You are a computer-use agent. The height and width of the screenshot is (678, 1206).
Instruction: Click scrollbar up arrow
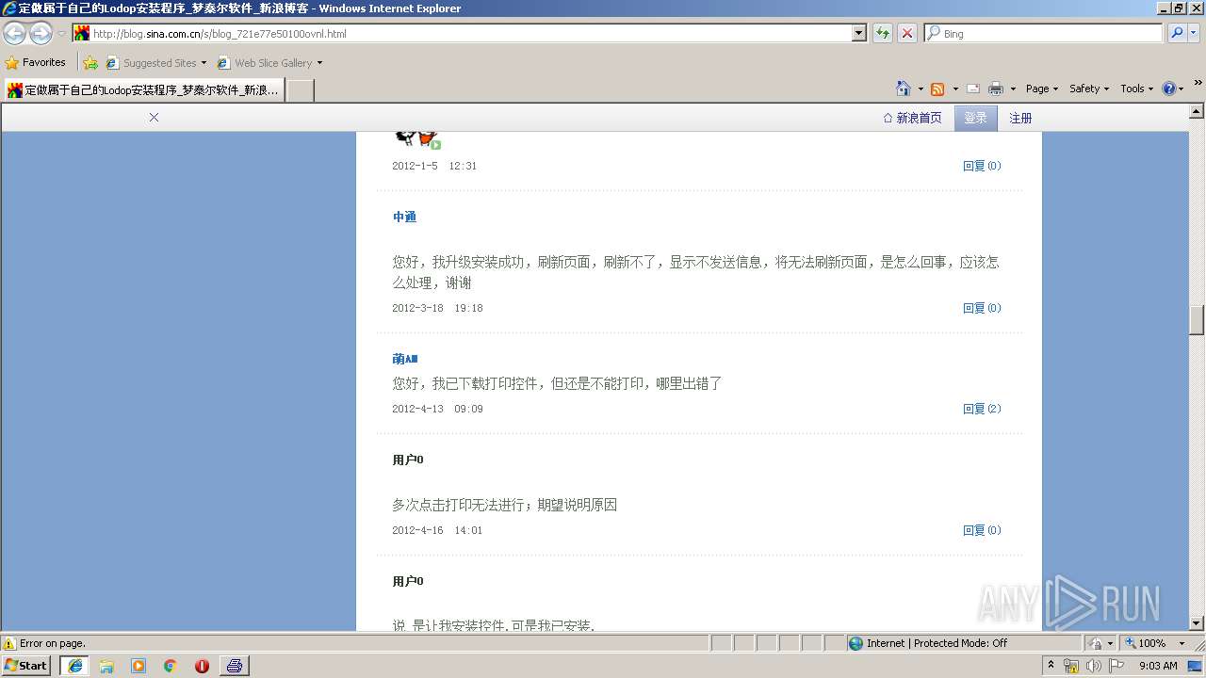pos(1197,111)
